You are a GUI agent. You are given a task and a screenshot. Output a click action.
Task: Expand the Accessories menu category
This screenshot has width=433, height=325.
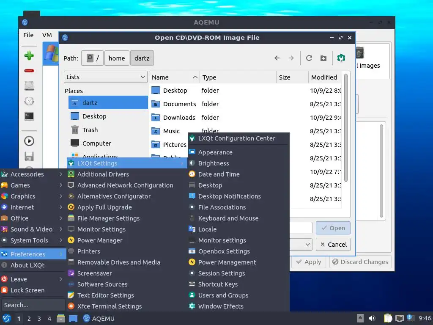point(33,174)
